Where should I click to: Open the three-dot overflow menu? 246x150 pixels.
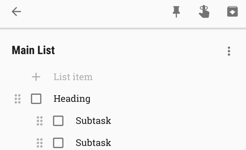tap(229, 51)
